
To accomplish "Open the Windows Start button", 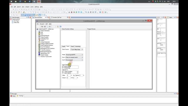I will [11, 1].
